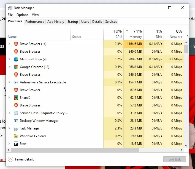Switch to the Details tab
This screenshot has height=169, width=195.
point(97,22)
